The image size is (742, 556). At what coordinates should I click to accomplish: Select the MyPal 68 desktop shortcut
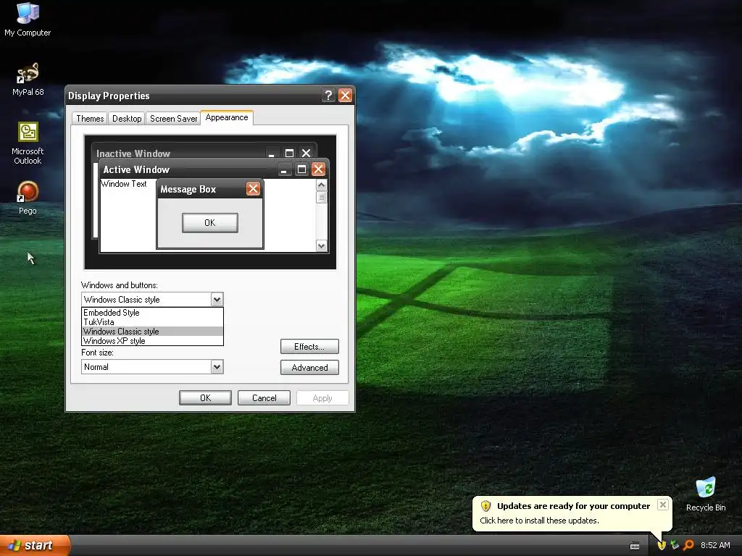28,79
